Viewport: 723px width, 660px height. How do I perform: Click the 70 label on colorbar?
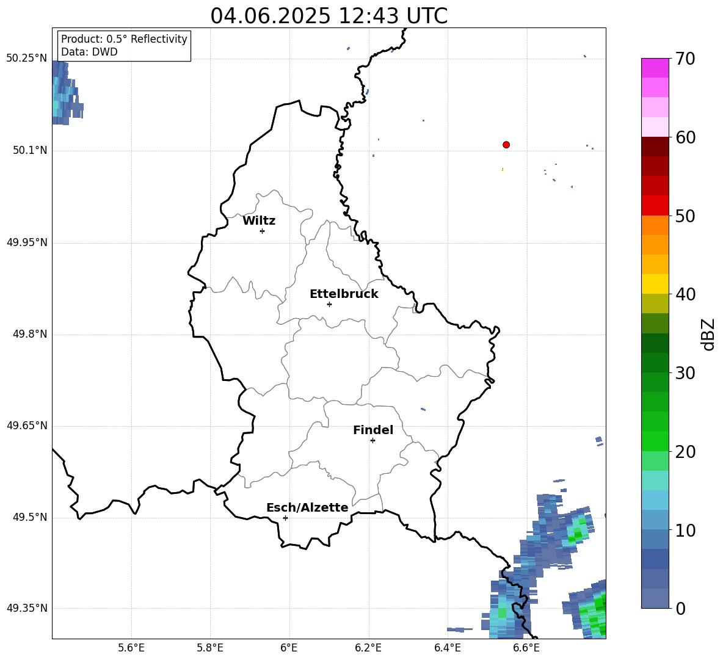(x=685, y=59)
